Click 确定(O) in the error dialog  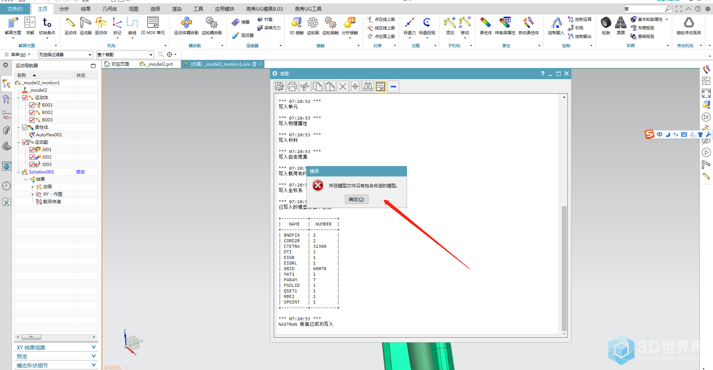356,199
